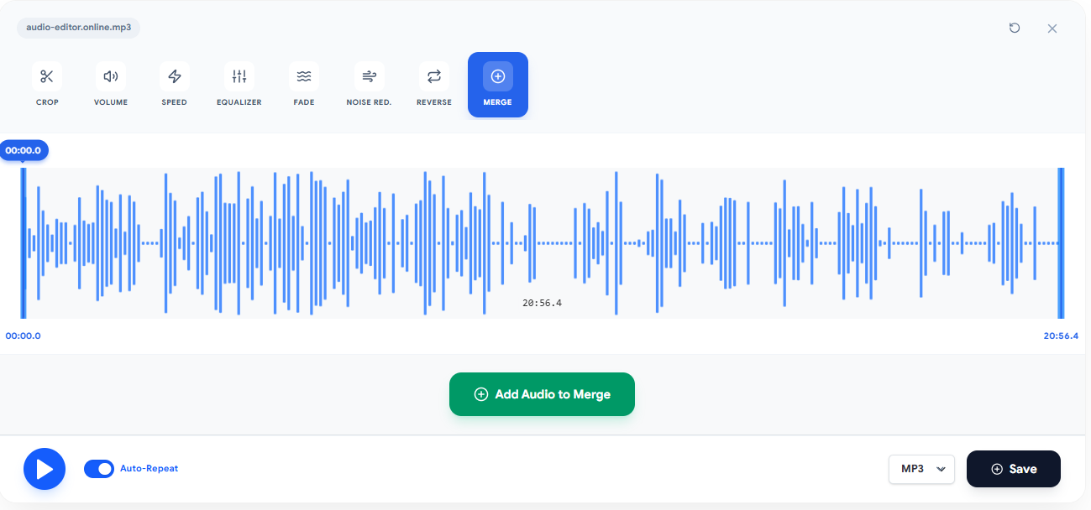Click the 00:00.0 playhead time bubble
1091x510 pixels.
24,150
